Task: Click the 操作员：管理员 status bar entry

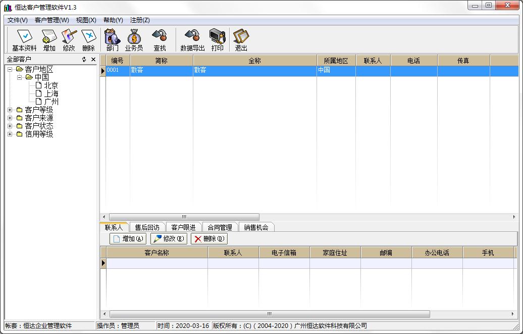Action: coord(118,325)
